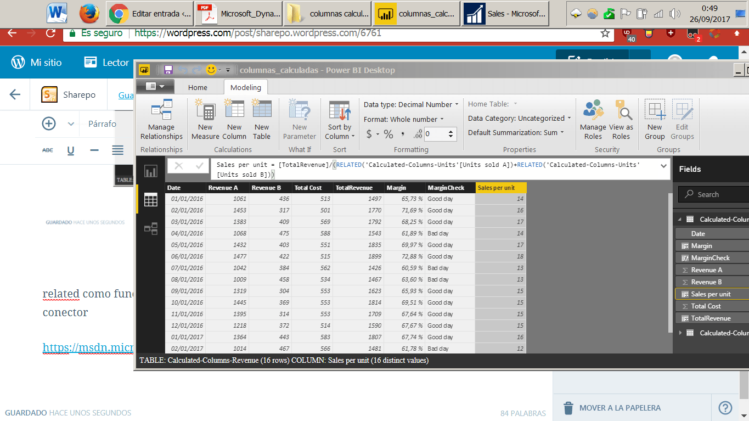Open Manage Relationships in the ribbon

161,120
